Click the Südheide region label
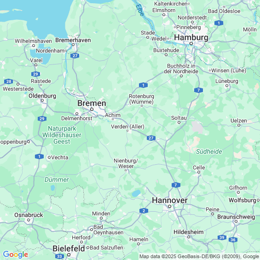 coord(209,151)
